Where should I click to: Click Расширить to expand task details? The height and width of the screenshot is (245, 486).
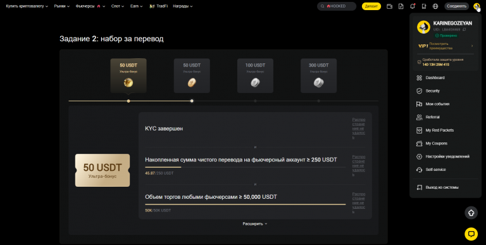tap(255, 223)
